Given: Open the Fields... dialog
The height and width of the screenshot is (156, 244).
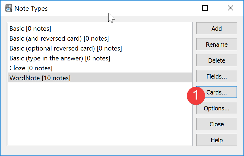Looking at the screenshot, I should [x=216, y=76].
